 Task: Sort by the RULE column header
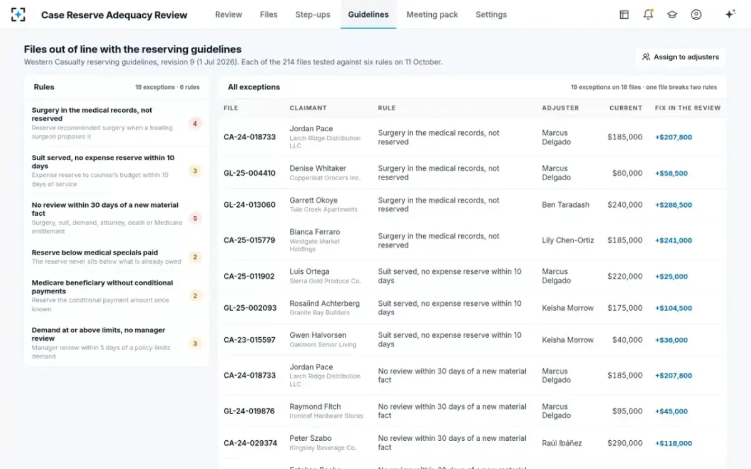(x=387, y=108)
